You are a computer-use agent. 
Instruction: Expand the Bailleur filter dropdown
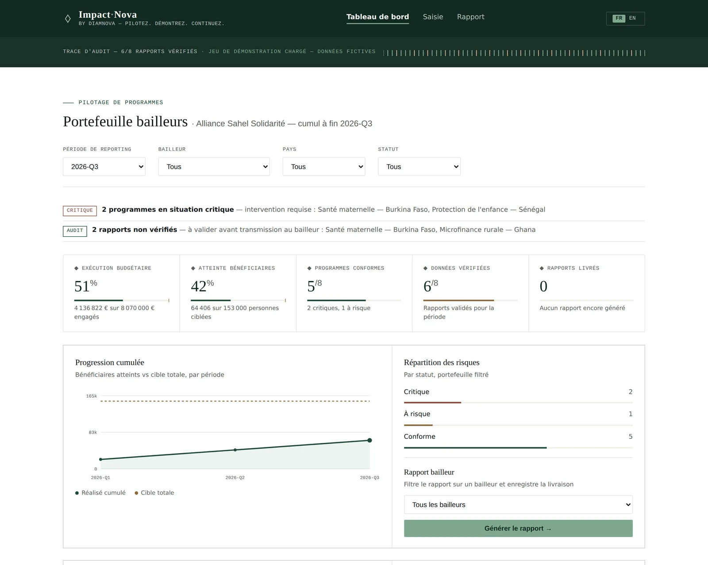pos(214,167)
